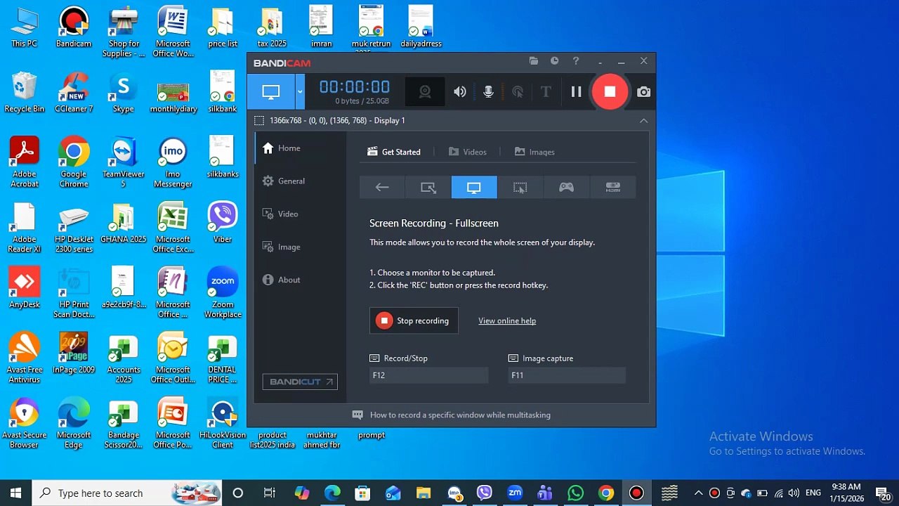Switch to the Images tab

[x=534, y=152]
